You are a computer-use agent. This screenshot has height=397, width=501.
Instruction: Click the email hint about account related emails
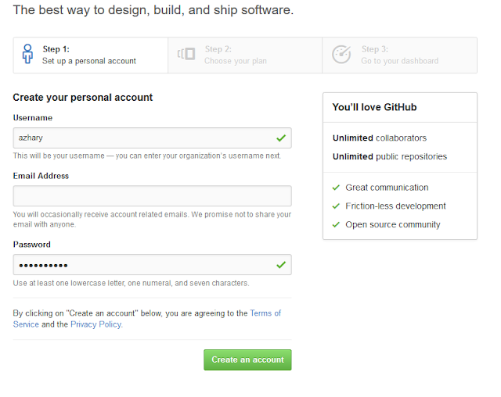[x=152, y=220]
